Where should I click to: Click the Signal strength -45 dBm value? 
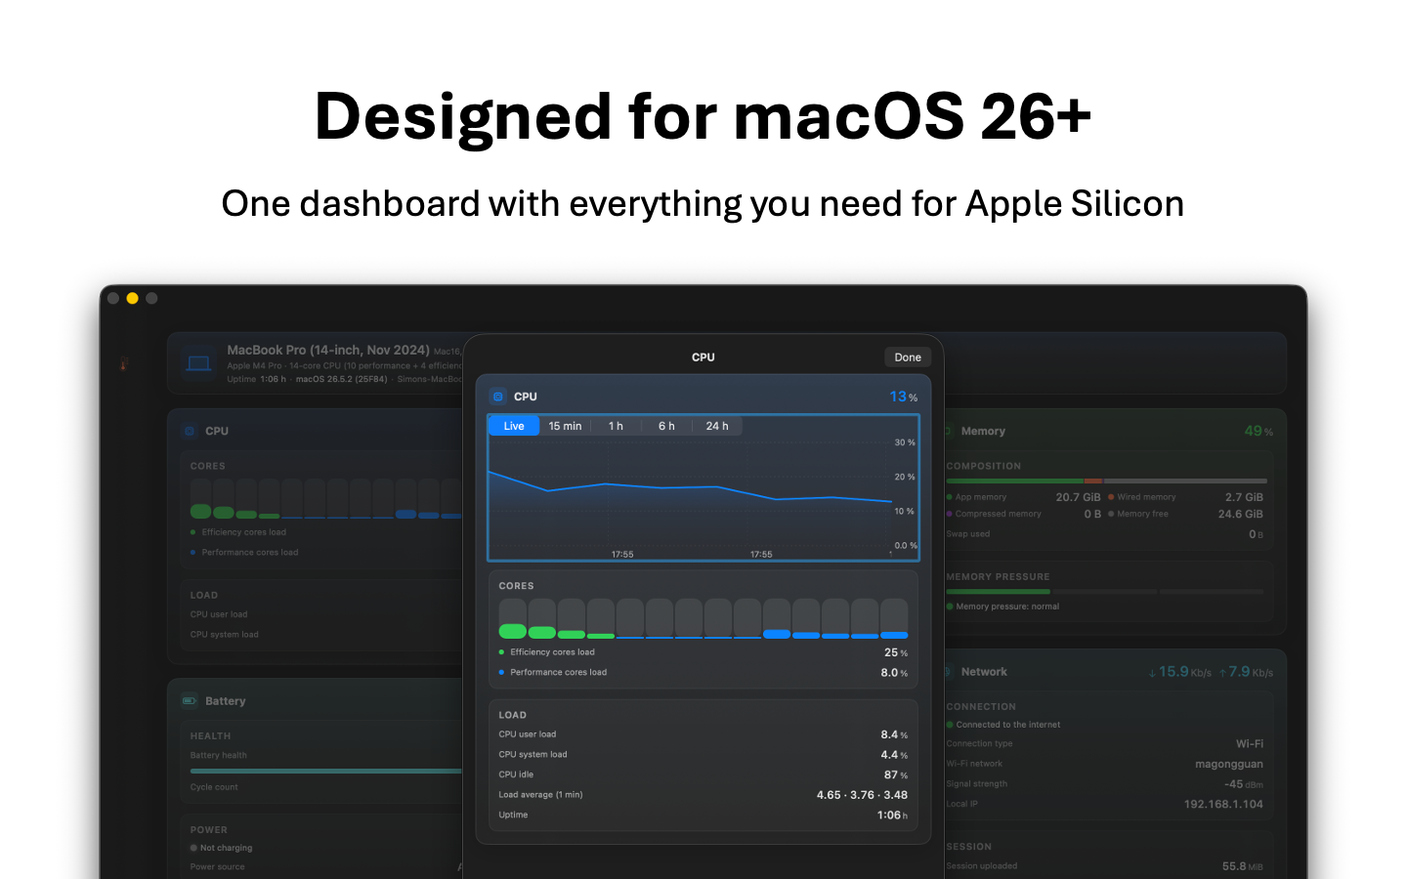click(x=1244, y=784)
